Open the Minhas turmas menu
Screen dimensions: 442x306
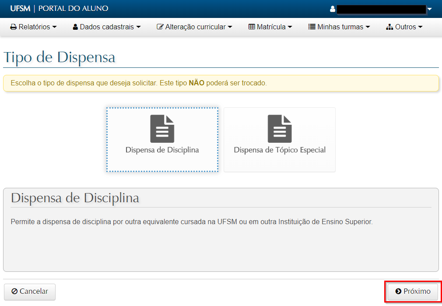coord(340,27)
